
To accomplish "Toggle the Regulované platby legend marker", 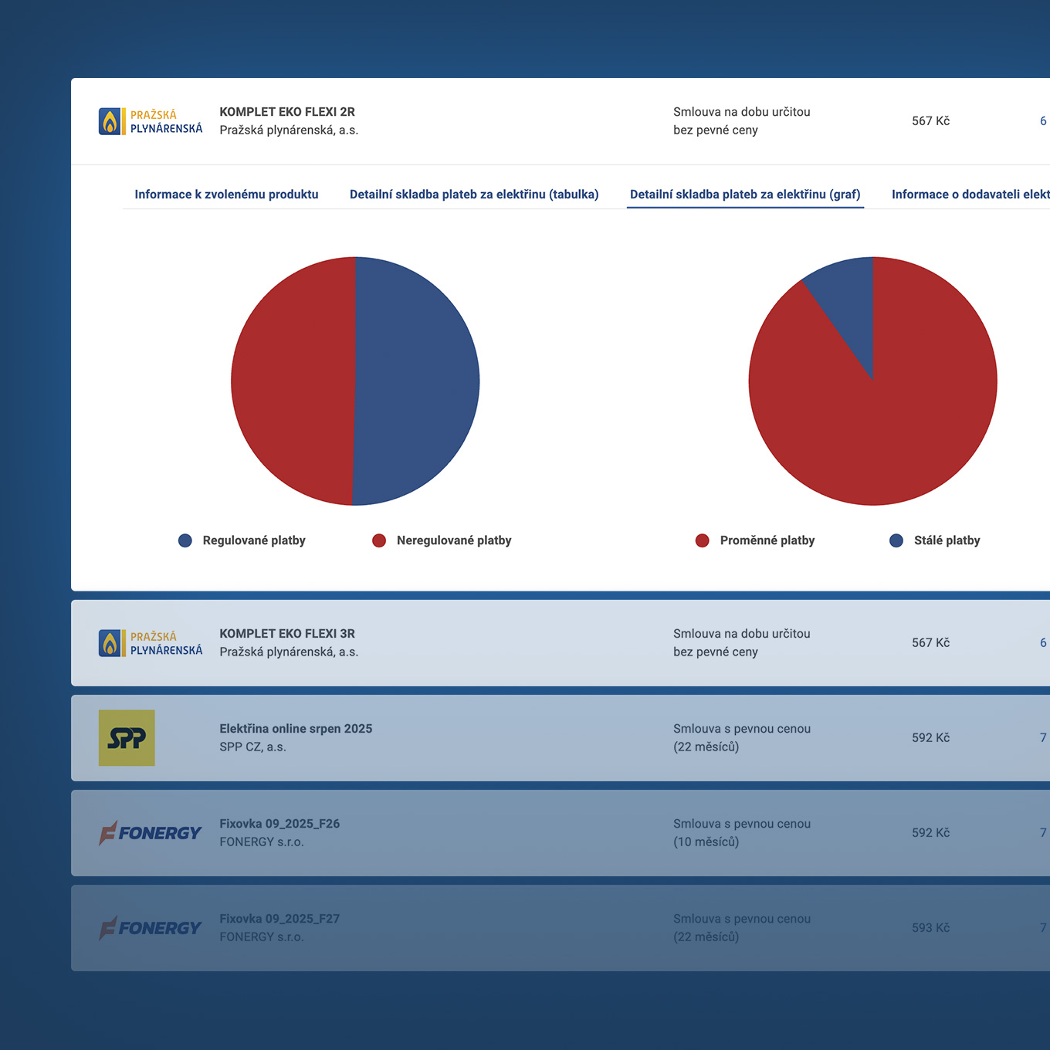I will pos(185,540).
